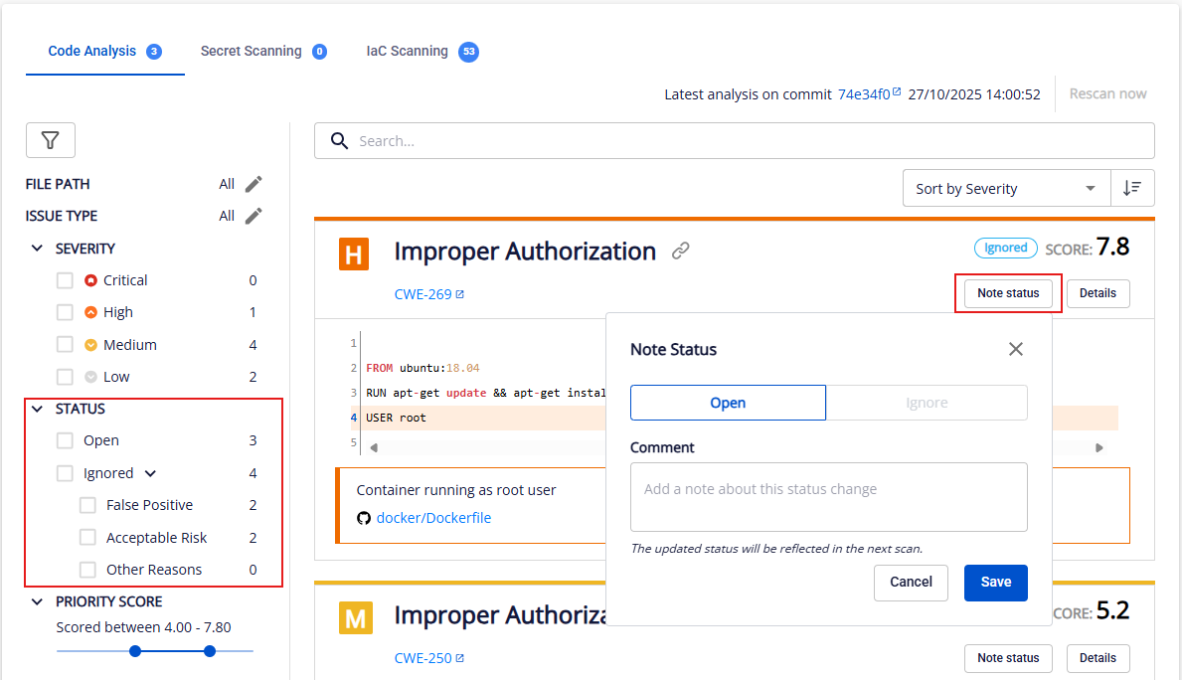Check the Critical severity checkbox
This screenshot has height=680, width=1182.
click(65, 280)
